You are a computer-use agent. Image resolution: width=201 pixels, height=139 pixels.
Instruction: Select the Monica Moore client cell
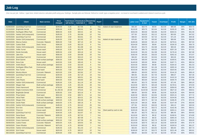pos(26,72)
